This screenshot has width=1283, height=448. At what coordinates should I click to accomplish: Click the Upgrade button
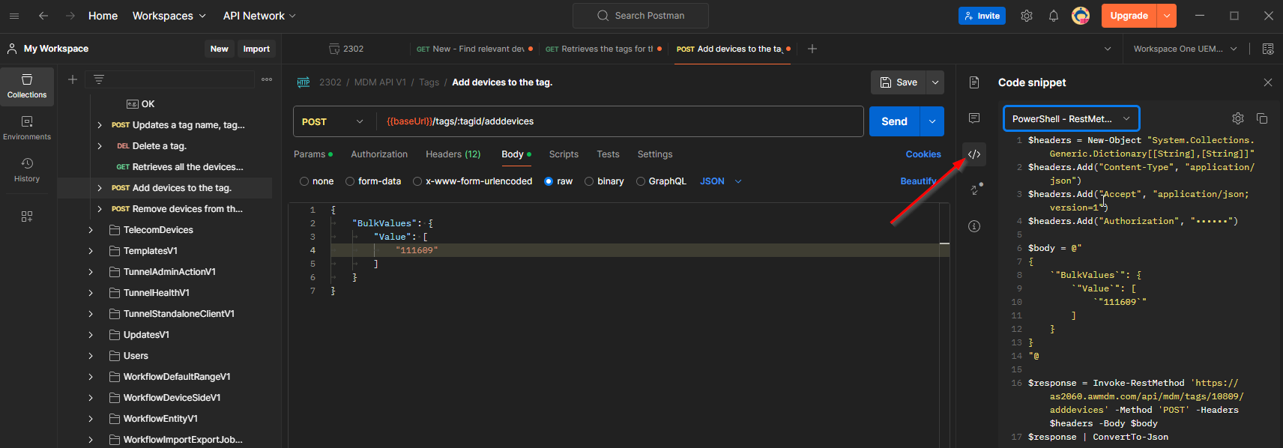1129,16
